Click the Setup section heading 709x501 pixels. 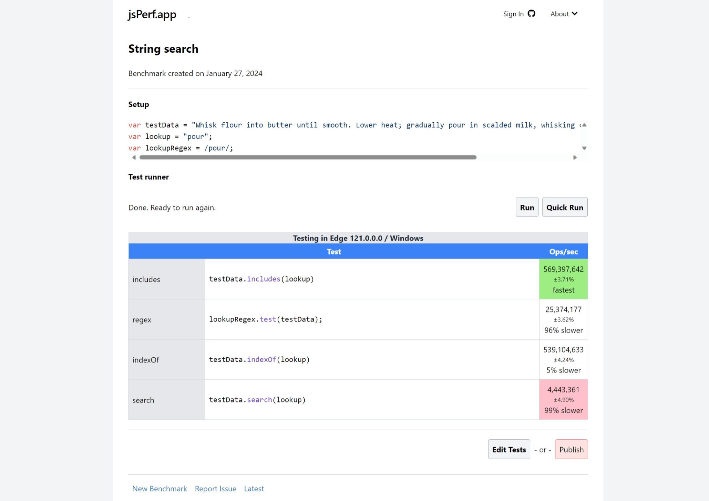(138, 104)
